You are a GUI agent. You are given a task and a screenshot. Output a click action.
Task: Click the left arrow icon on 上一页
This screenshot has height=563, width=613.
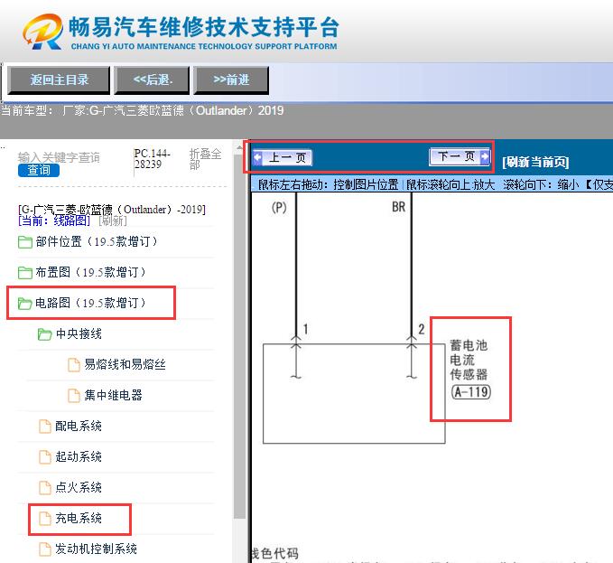(257, 157)
